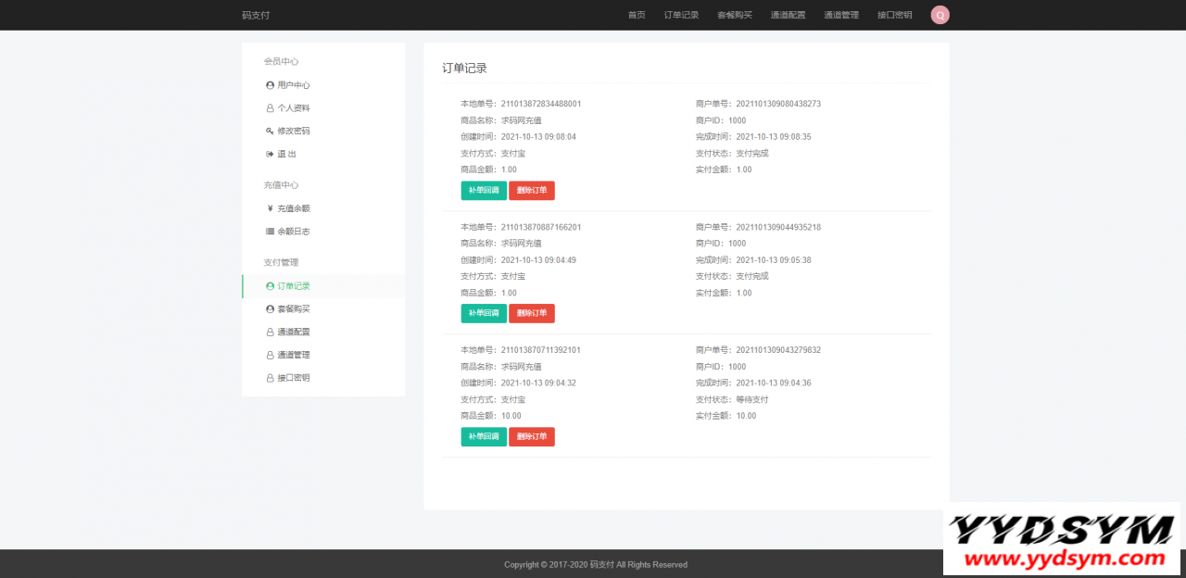Select 通道管理 in the top navigation
The image size is (1186, 578).
[841, 16]
